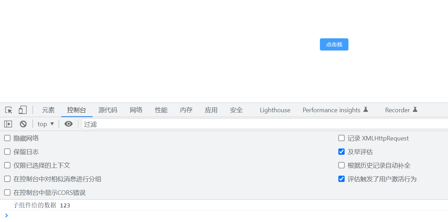Click the flask icon beside Performance insights
Image resolution: width=448 pixels, height=222 pixels.
pyautogui.click(x=366, y=109)
